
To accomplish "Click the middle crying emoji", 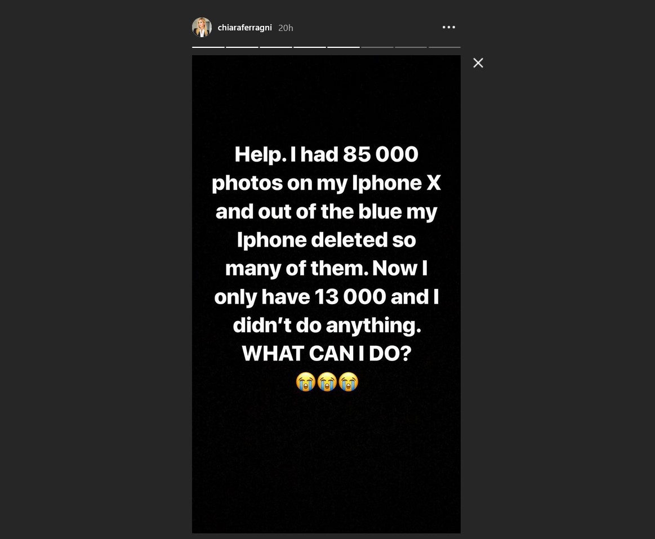I will (327, 382).
